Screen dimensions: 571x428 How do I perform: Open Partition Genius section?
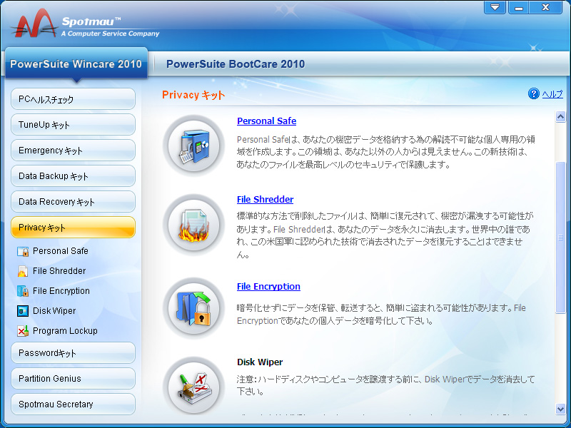(74, 379)
